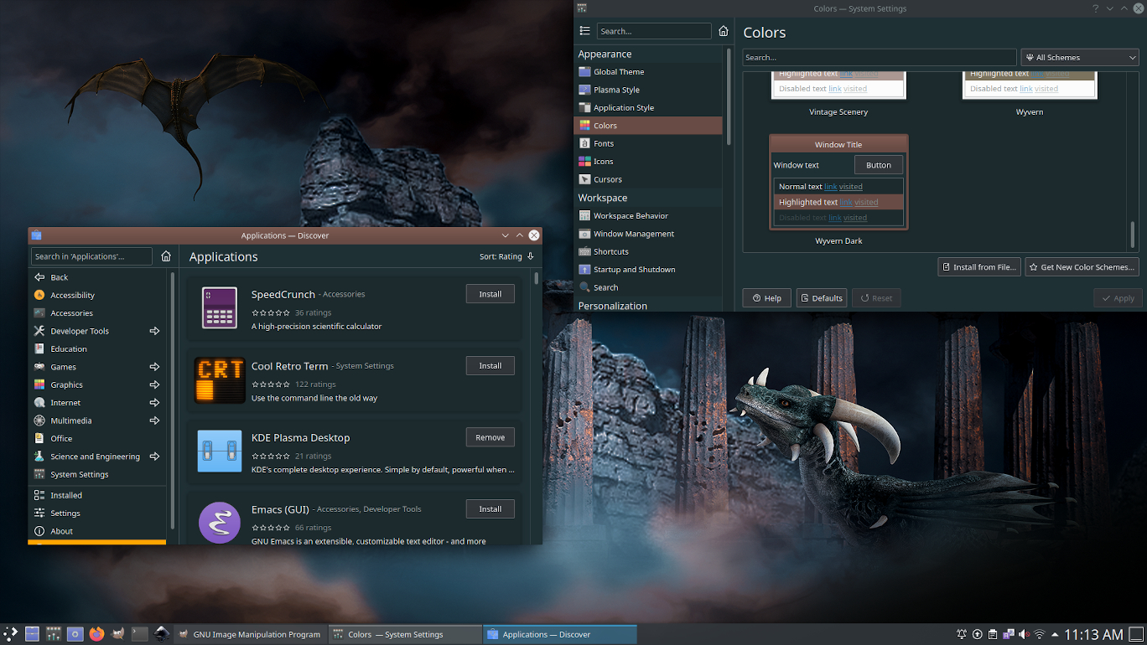Screen dimensions: 1147x645
Task: Remove KDE Plasma Desktop
Action: (490, 437)
